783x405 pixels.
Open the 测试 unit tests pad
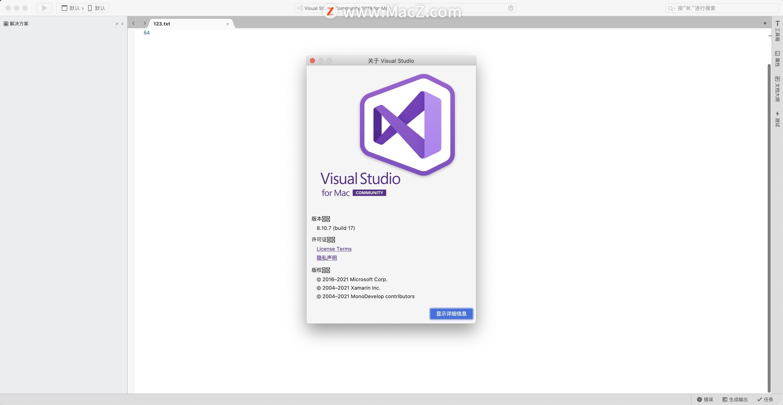pyautogui.click(x=777, y=119)
